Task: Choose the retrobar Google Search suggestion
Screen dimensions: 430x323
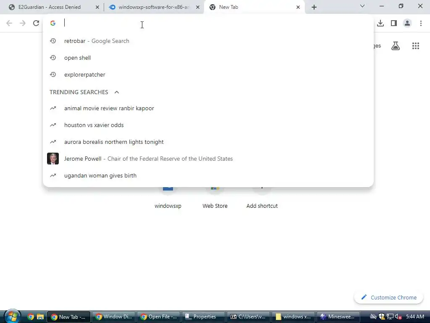Action: coord(208,41)
